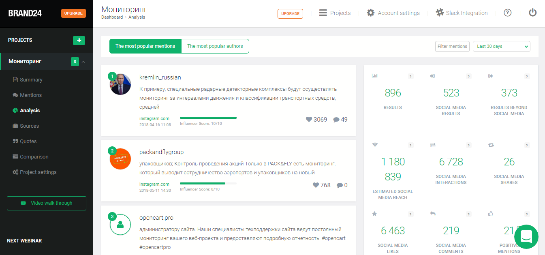Viewport: 545px width, 255px height.
Task: Click the Analysis pie chart icon
Action: point(15,110)
